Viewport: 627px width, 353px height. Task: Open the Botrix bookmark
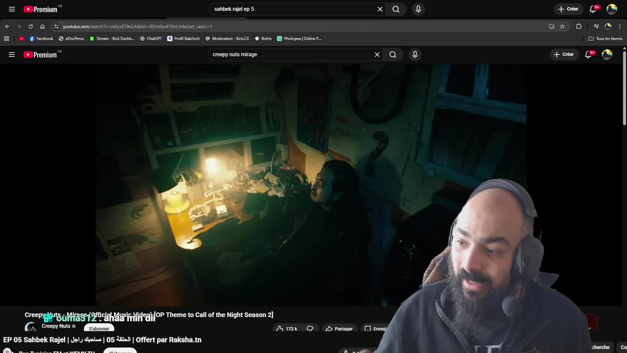[x=263, y=38]
